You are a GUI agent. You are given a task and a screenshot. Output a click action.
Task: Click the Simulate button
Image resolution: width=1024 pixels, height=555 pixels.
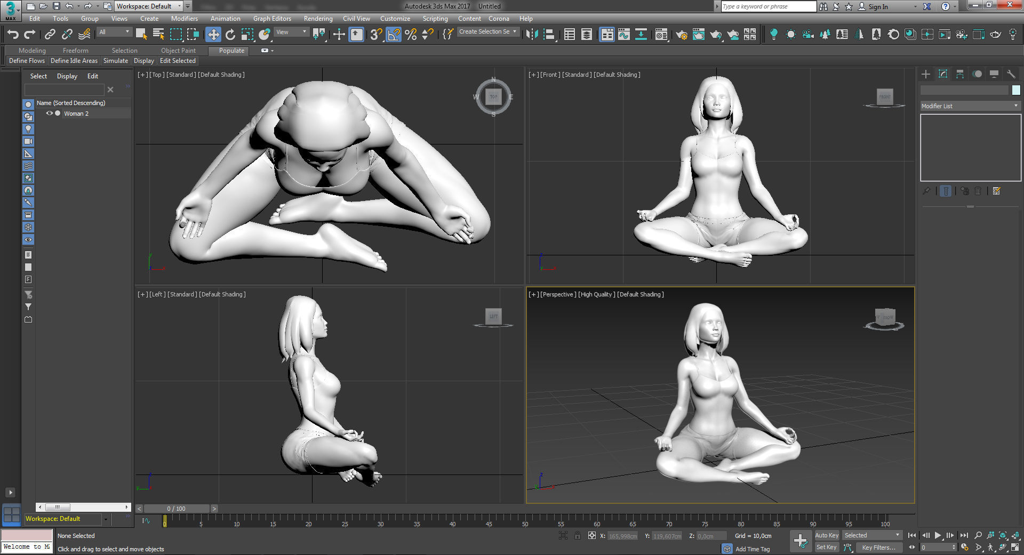click(116, 61)
